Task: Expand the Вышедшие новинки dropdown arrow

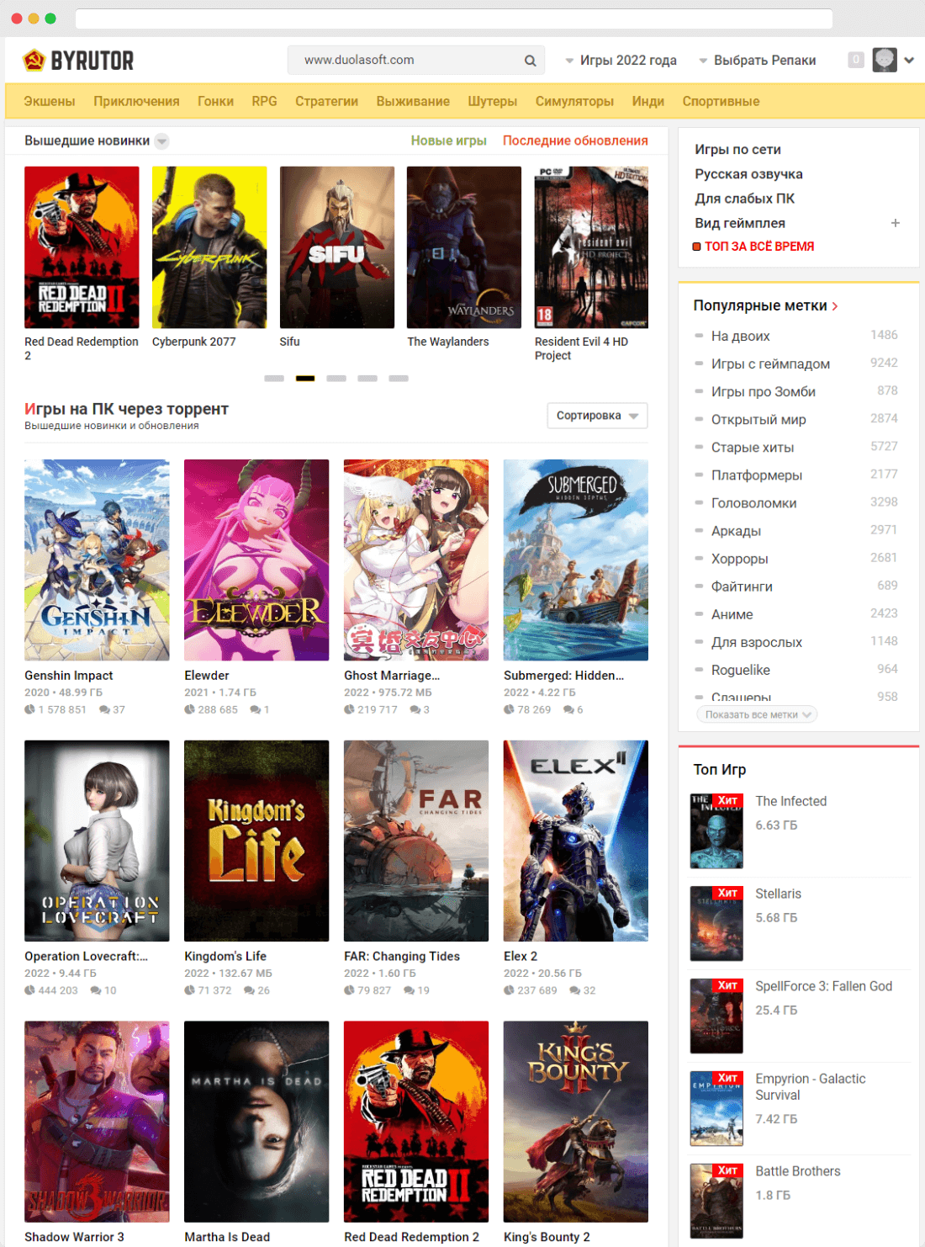Action: 161,141
